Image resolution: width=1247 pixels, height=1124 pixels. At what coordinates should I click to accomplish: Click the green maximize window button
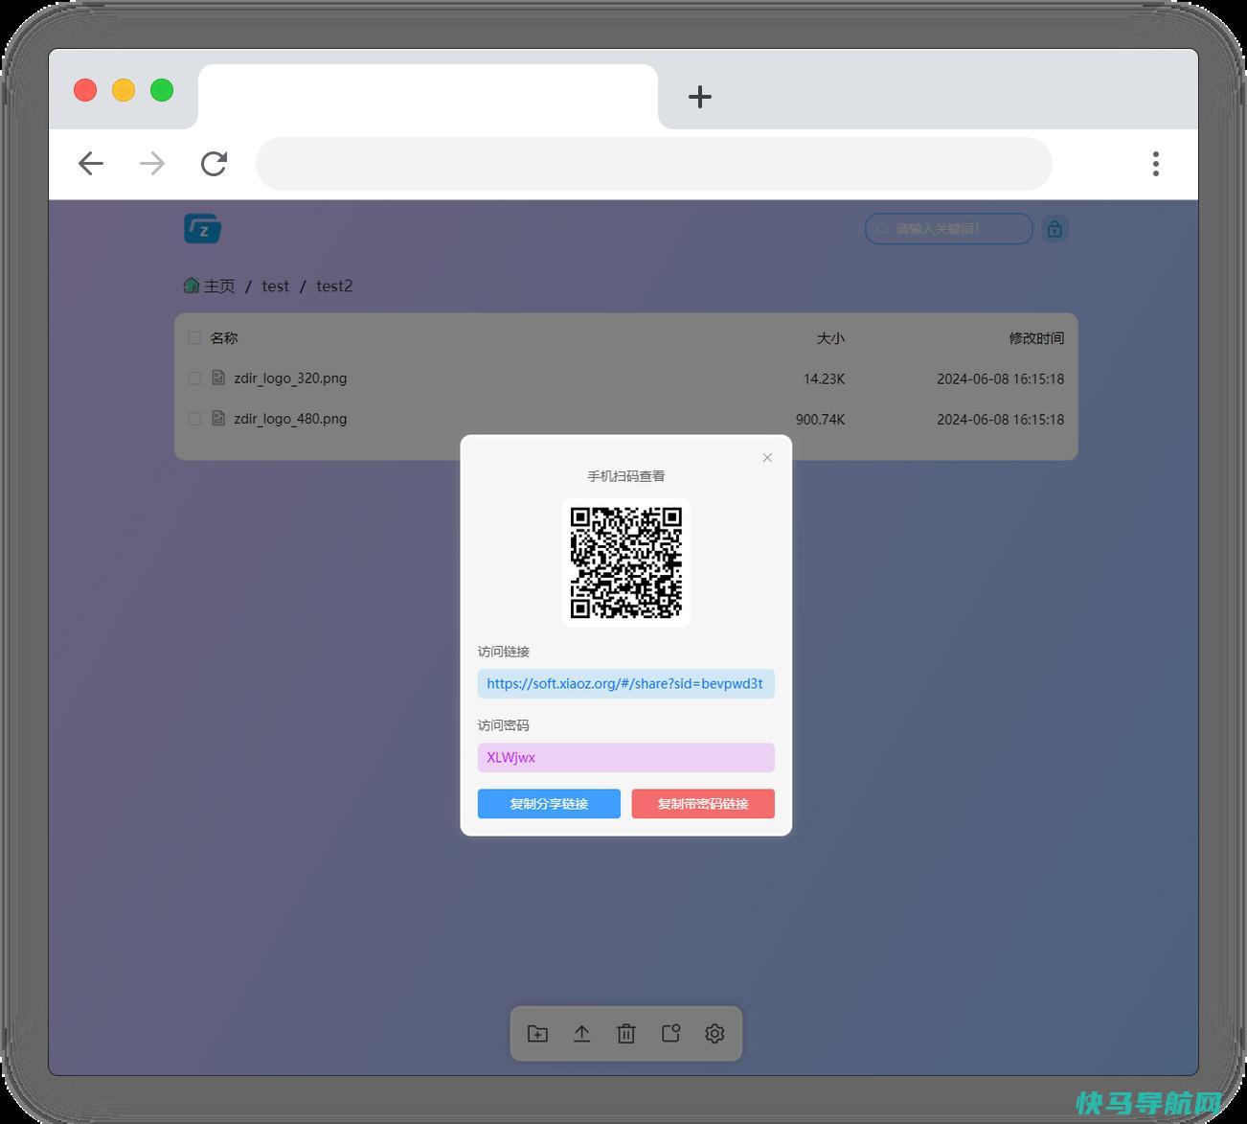pyautogui.click(x=162, y=90)
